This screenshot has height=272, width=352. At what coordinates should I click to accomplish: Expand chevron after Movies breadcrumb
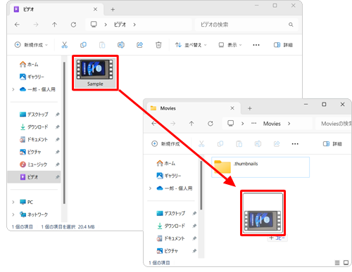[289, 124]
